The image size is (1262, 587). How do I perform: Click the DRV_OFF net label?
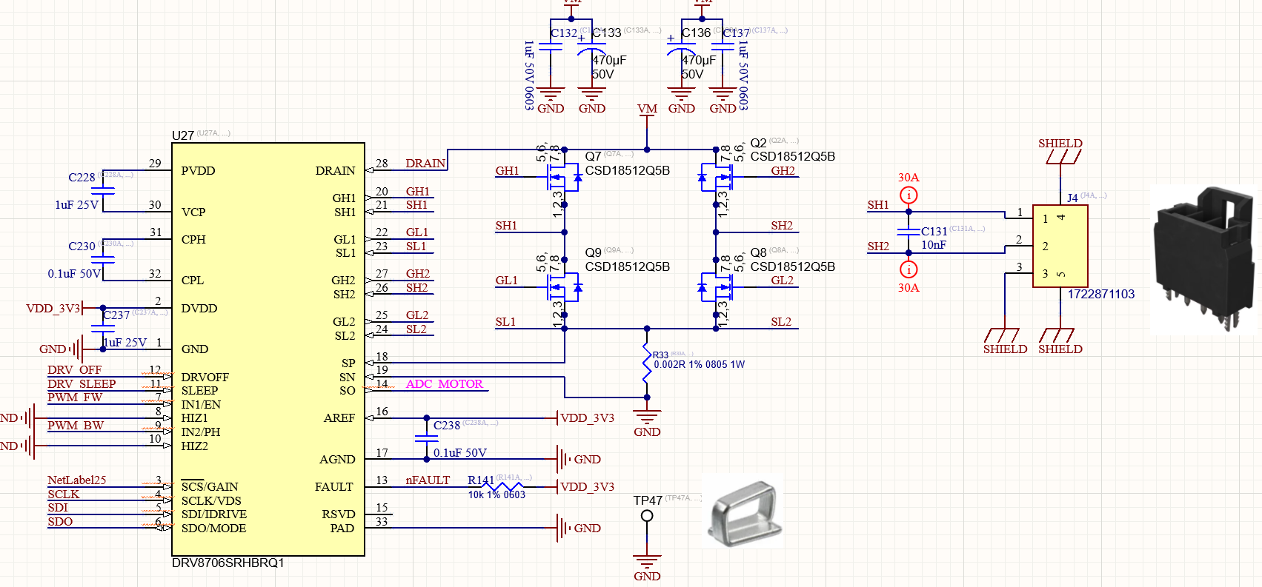point(74,369)
